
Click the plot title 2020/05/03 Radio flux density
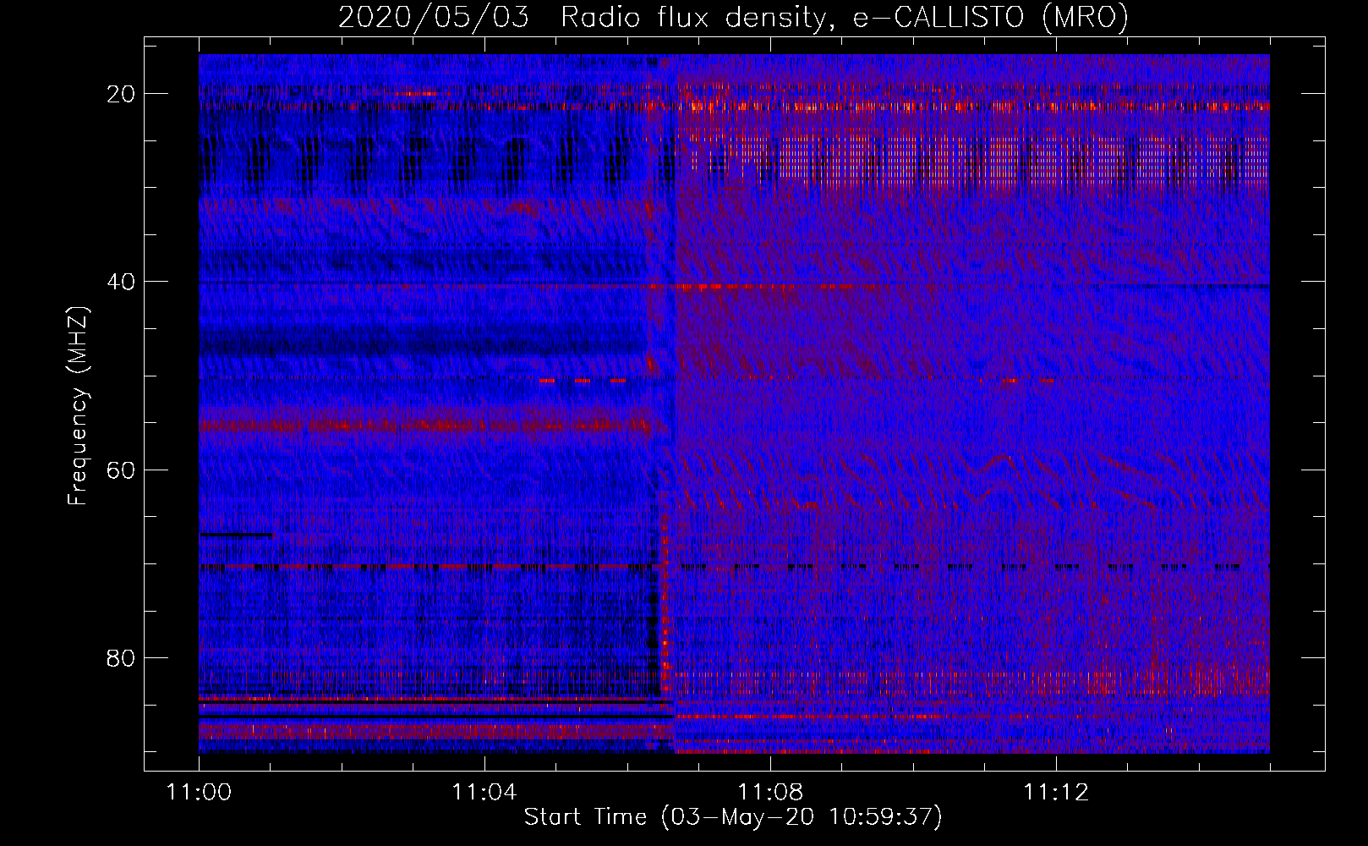pyautogui.click(x=733, y=17)
